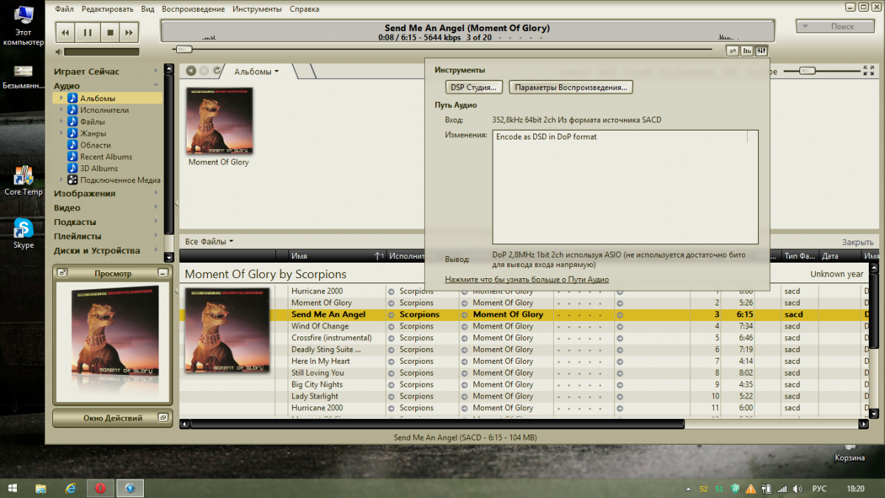Adjust the volume slider bar
The image size is (885, 498).
102,52
